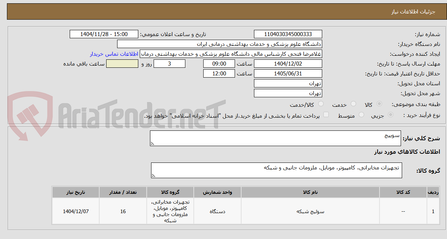
Task: Click the تاریخ نیاز column header
Action: tap(76, 192)
